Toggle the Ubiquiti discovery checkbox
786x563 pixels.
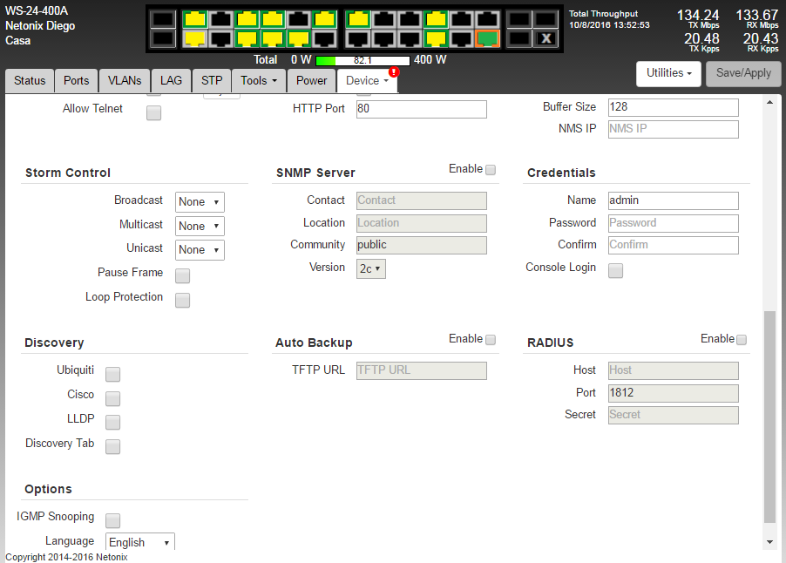(113, 375)
